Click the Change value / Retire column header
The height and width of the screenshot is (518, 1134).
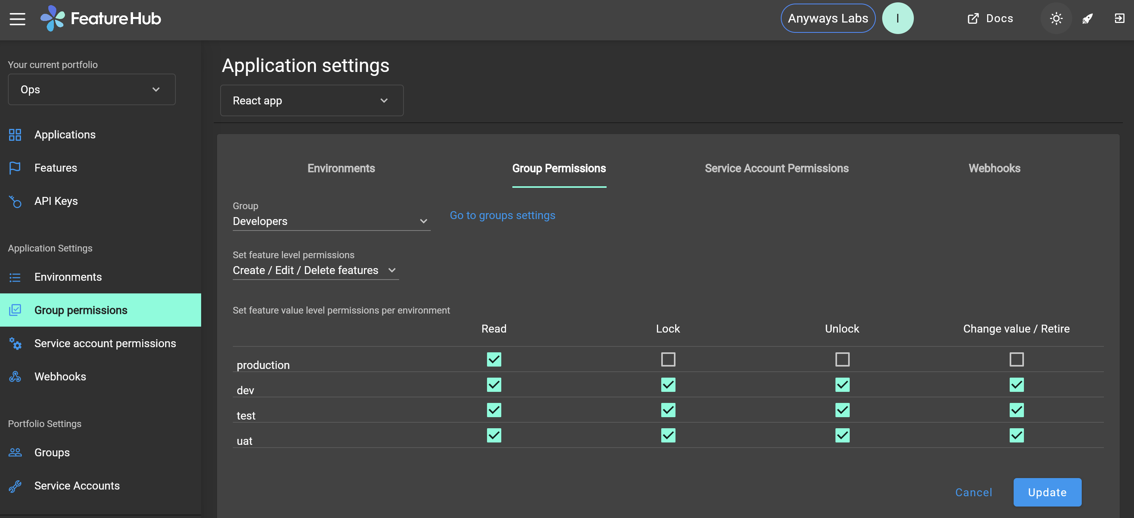1016,329
